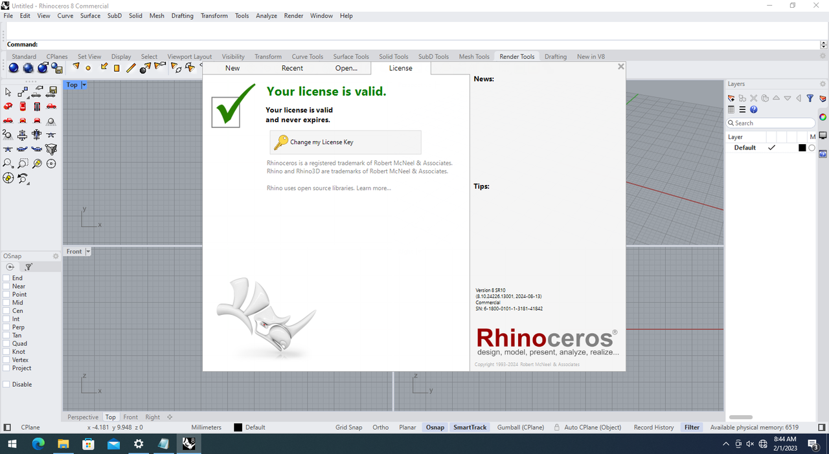Toggle Ortho mode in status bar
Image resolution: width=829 pixels, height=454 pixels.
click(381, 427)
